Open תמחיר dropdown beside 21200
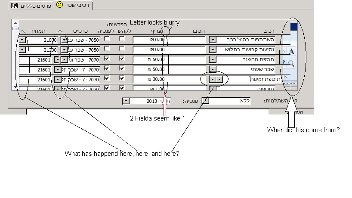The height and width of the screenshot is (198, 352). pyautogui.click(x=22, y=50)
